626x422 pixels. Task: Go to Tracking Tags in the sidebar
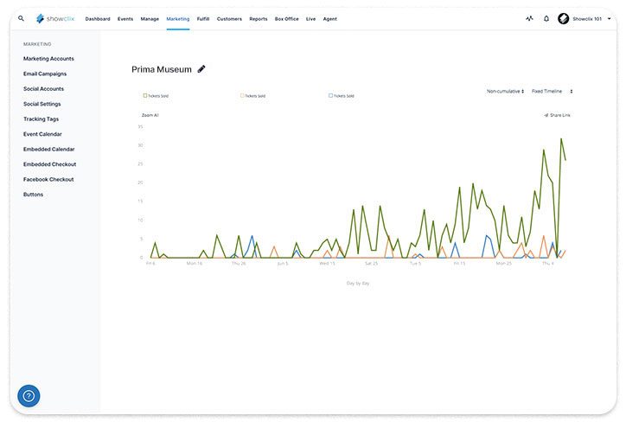coord(41,119)
